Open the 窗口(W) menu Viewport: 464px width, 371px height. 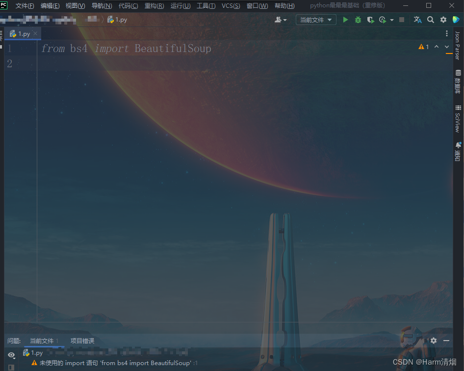pyautogui.click(x=257, y=6)
